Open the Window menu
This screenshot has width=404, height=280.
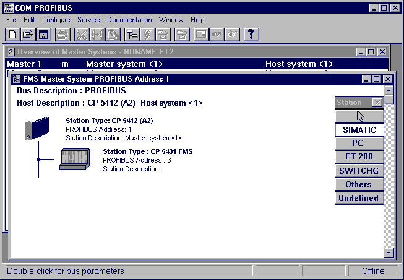[171, 20]
